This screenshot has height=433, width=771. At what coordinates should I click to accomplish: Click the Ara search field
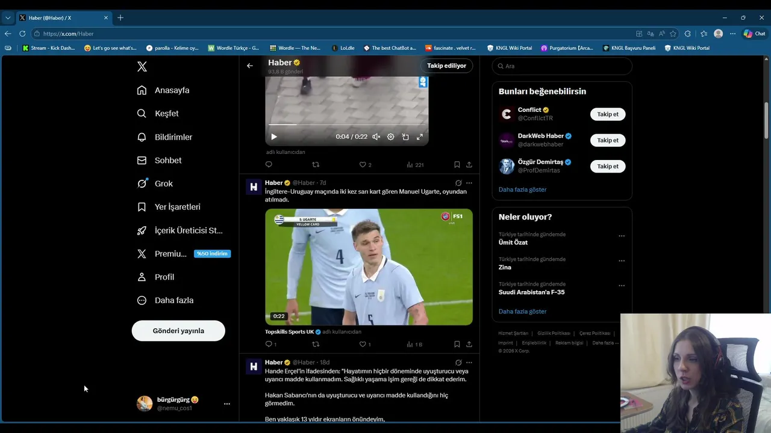[x=562, y=66]
